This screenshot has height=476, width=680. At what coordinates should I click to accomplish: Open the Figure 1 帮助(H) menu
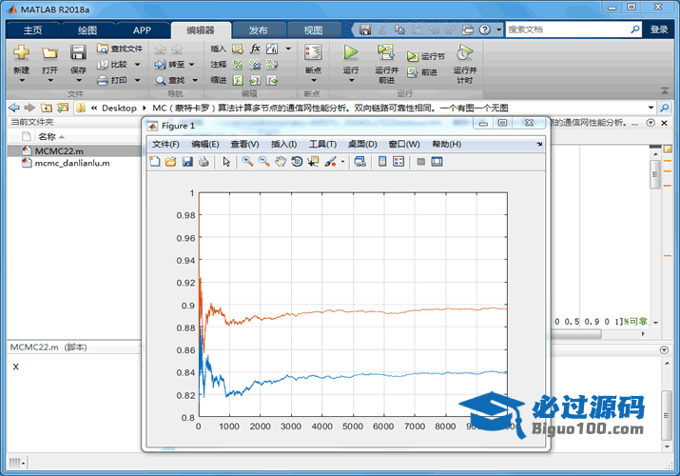(446, 144)
